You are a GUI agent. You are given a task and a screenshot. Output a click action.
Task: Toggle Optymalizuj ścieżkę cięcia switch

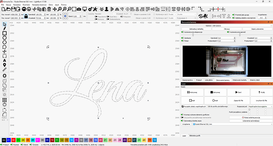pos(182,121)
